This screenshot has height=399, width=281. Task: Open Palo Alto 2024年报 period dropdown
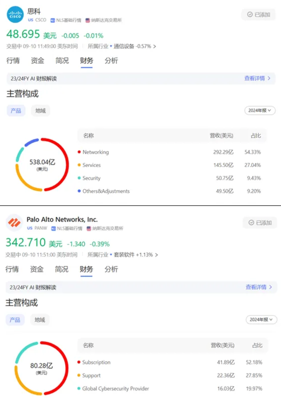tap(261, 320)
